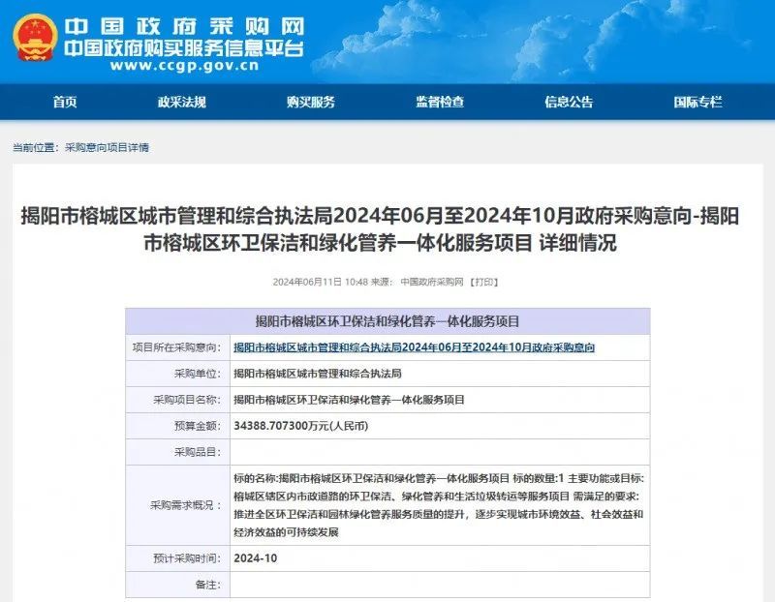Click the 中国政府采购网 site title
Screen dimensions: 775x602
[184, 26]
